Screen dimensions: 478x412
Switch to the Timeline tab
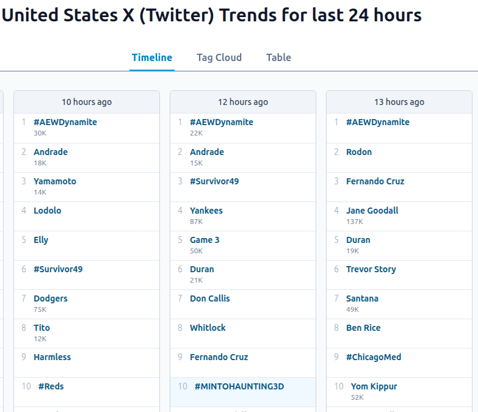point(152,57)
